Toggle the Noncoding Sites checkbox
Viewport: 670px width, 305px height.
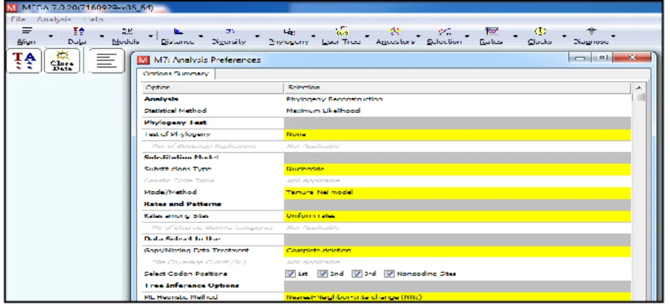point(388,274)
